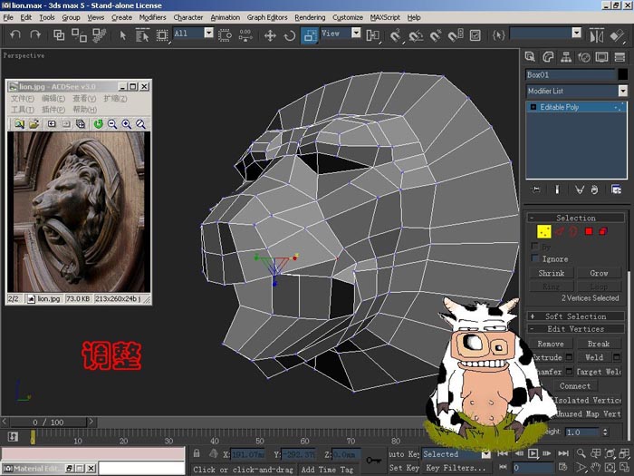Expand the Soft Selection rollout

(576, 316)
